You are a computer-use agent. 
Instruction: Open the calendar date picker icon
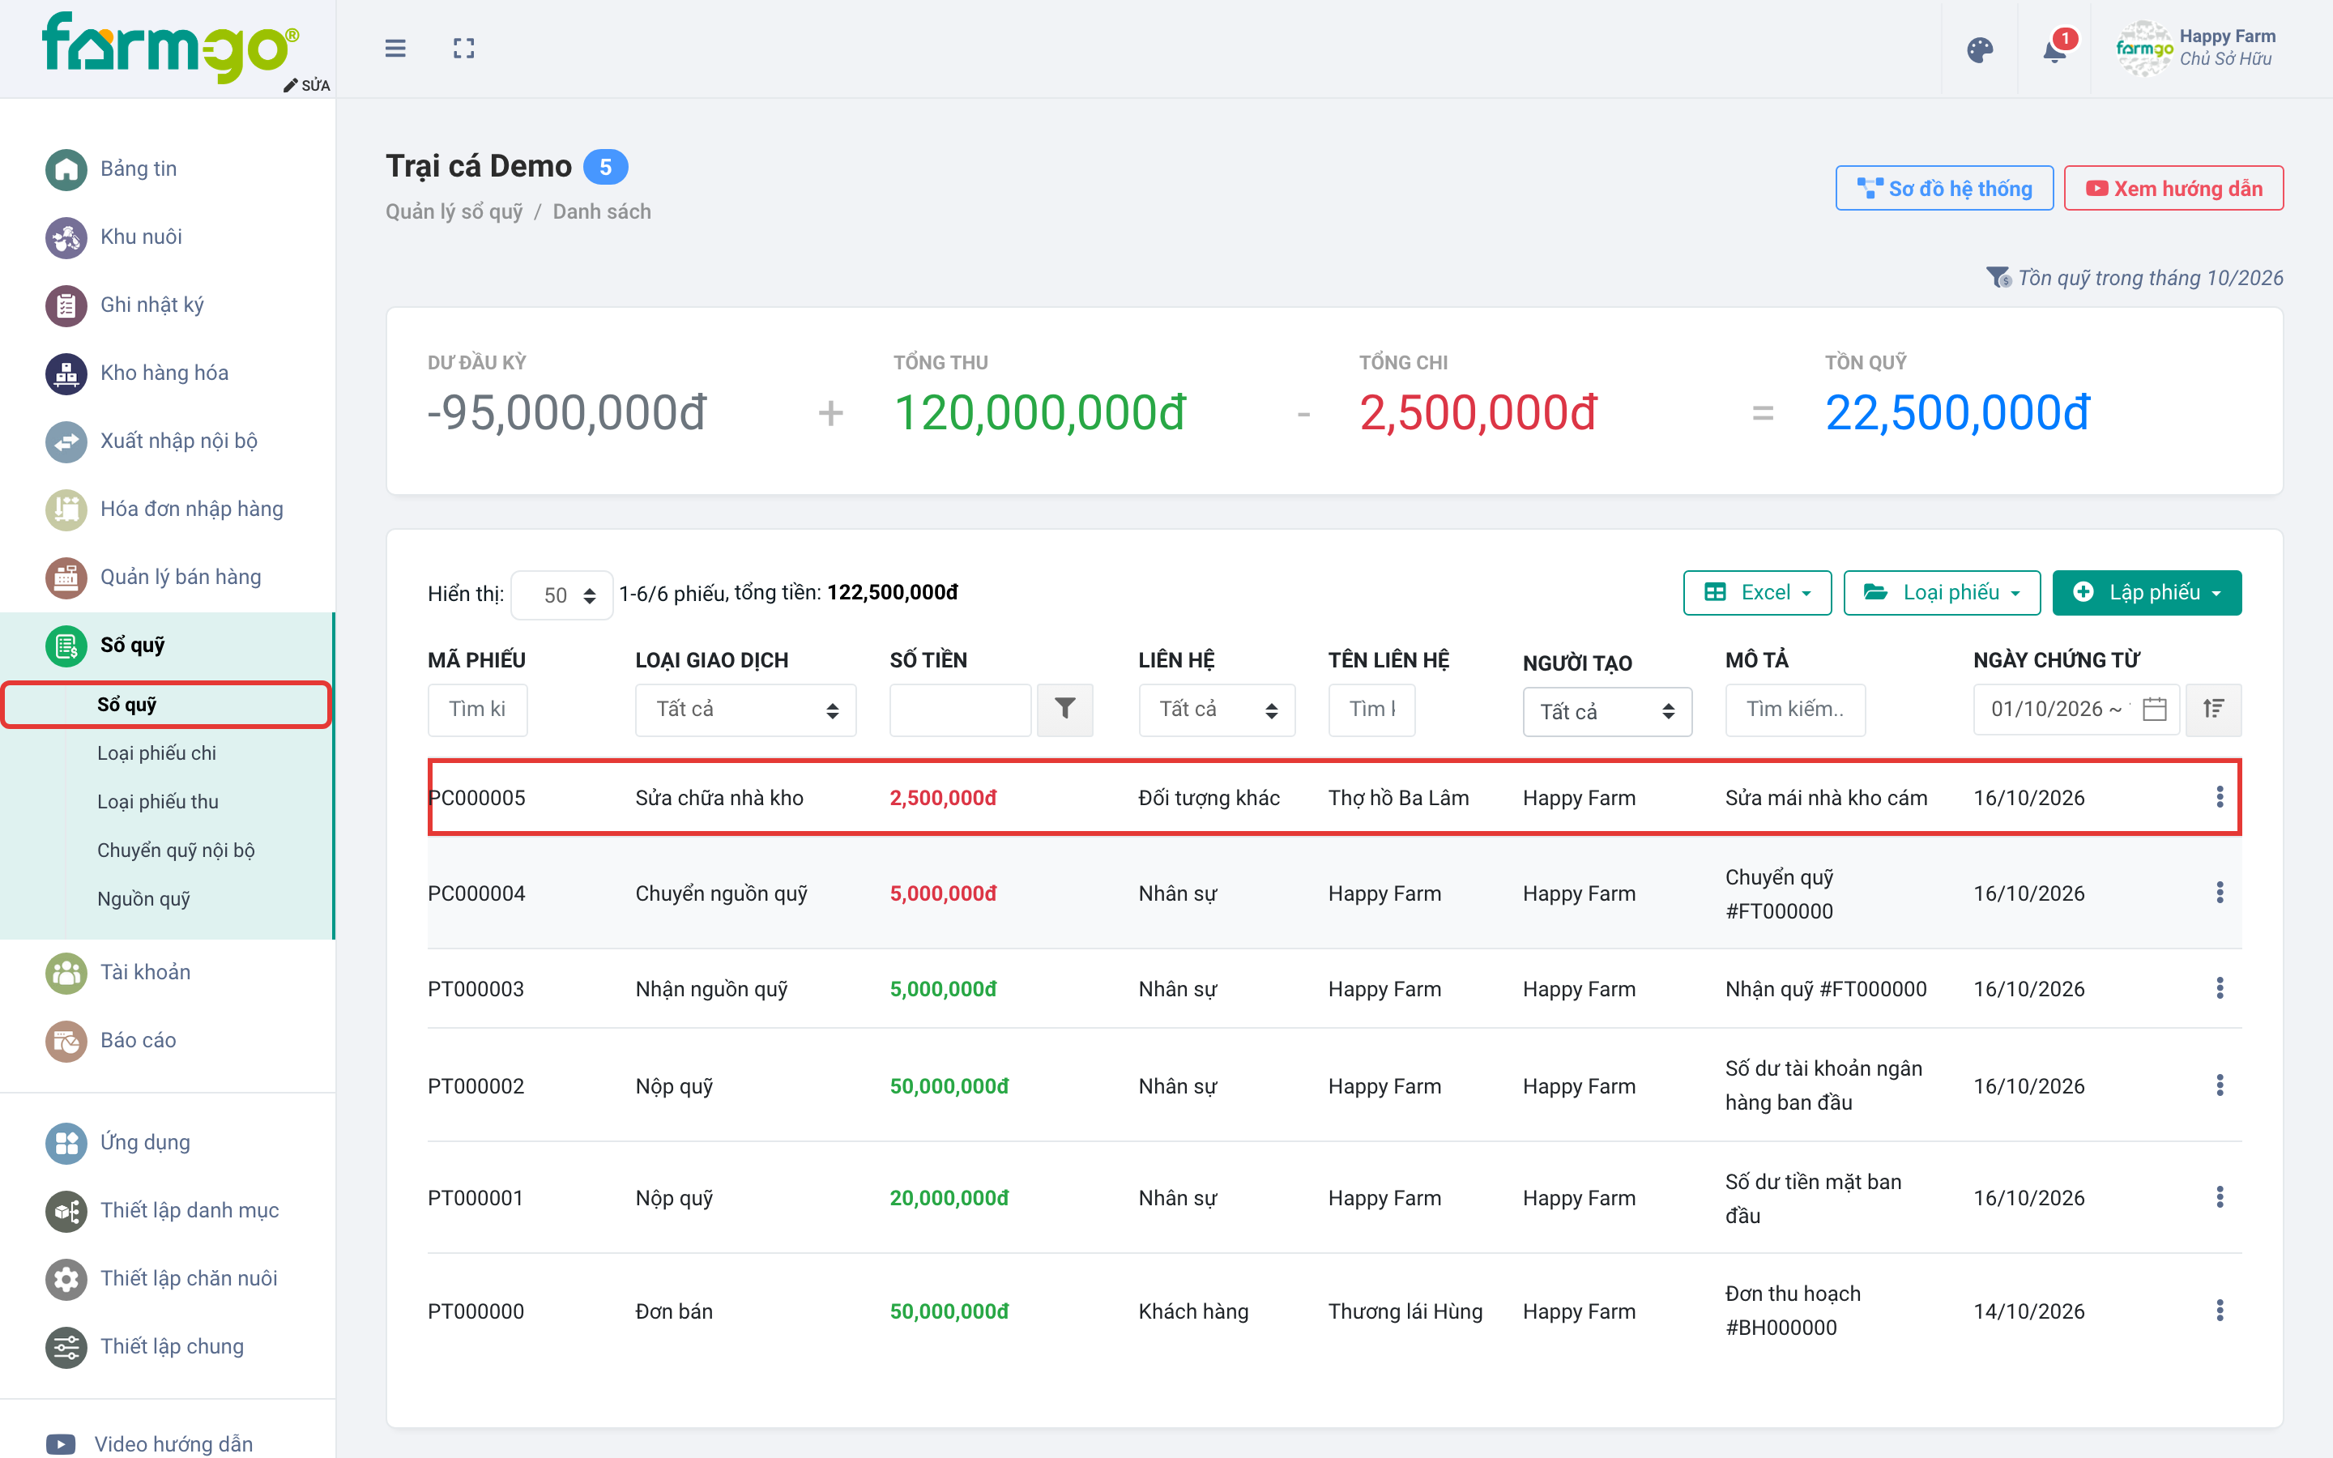point(2155,710)
